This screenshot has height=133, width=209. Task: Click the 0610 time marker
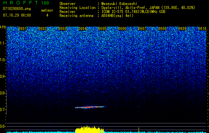coord(202,29)
